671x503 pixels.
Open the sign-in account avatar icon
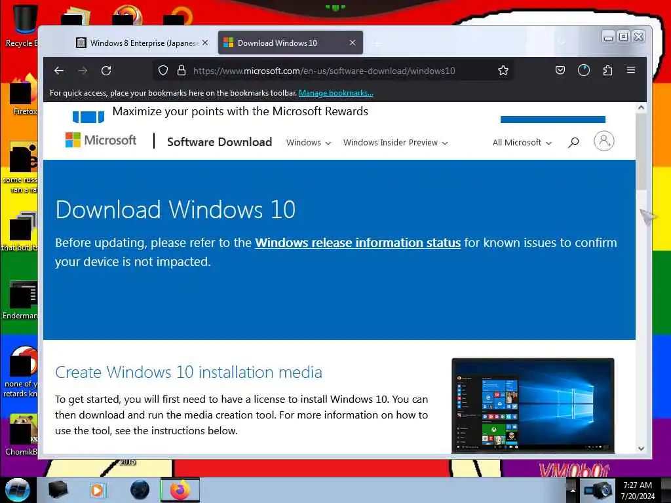coord(604,141)
